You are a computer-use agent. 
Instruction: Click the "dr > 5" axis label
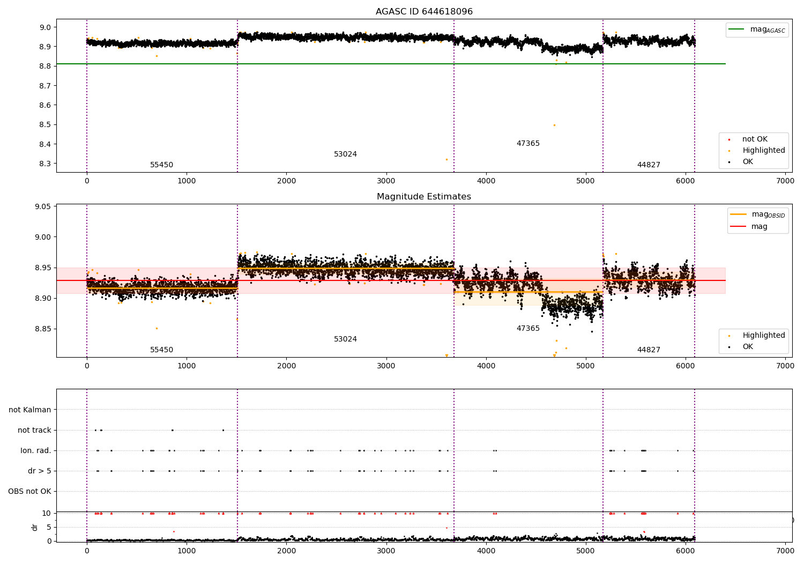[40, 471]
